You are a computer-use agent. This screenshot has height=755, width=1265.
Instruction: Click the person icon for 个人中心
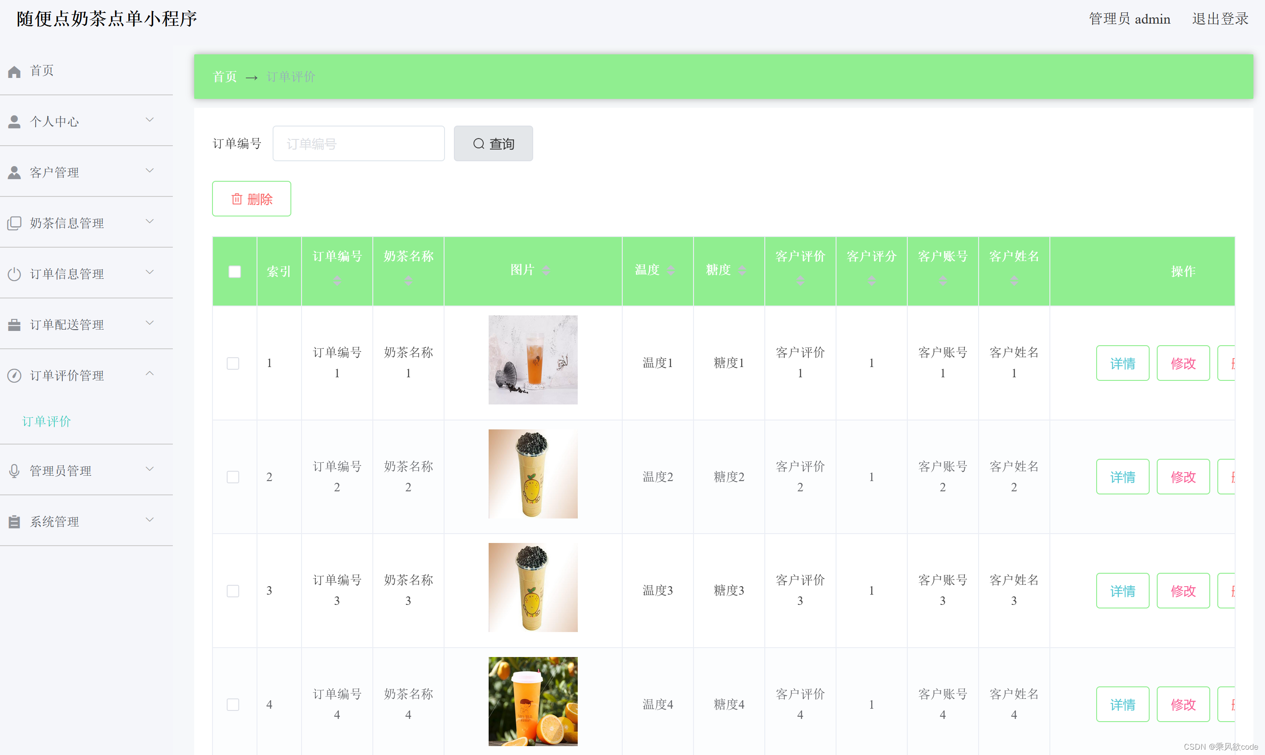pos(14,122)
